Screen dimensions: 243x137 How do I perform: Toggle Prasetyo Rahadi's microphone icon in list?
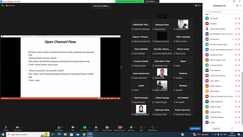[236, 65]
